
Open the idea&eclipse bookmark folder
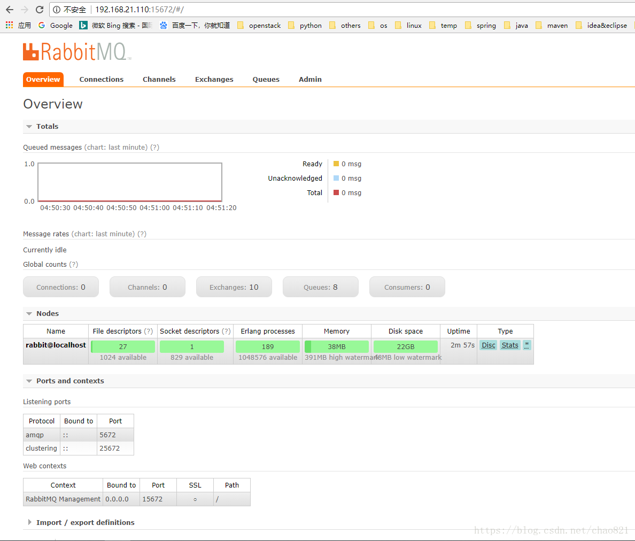(x=601, y=25)
